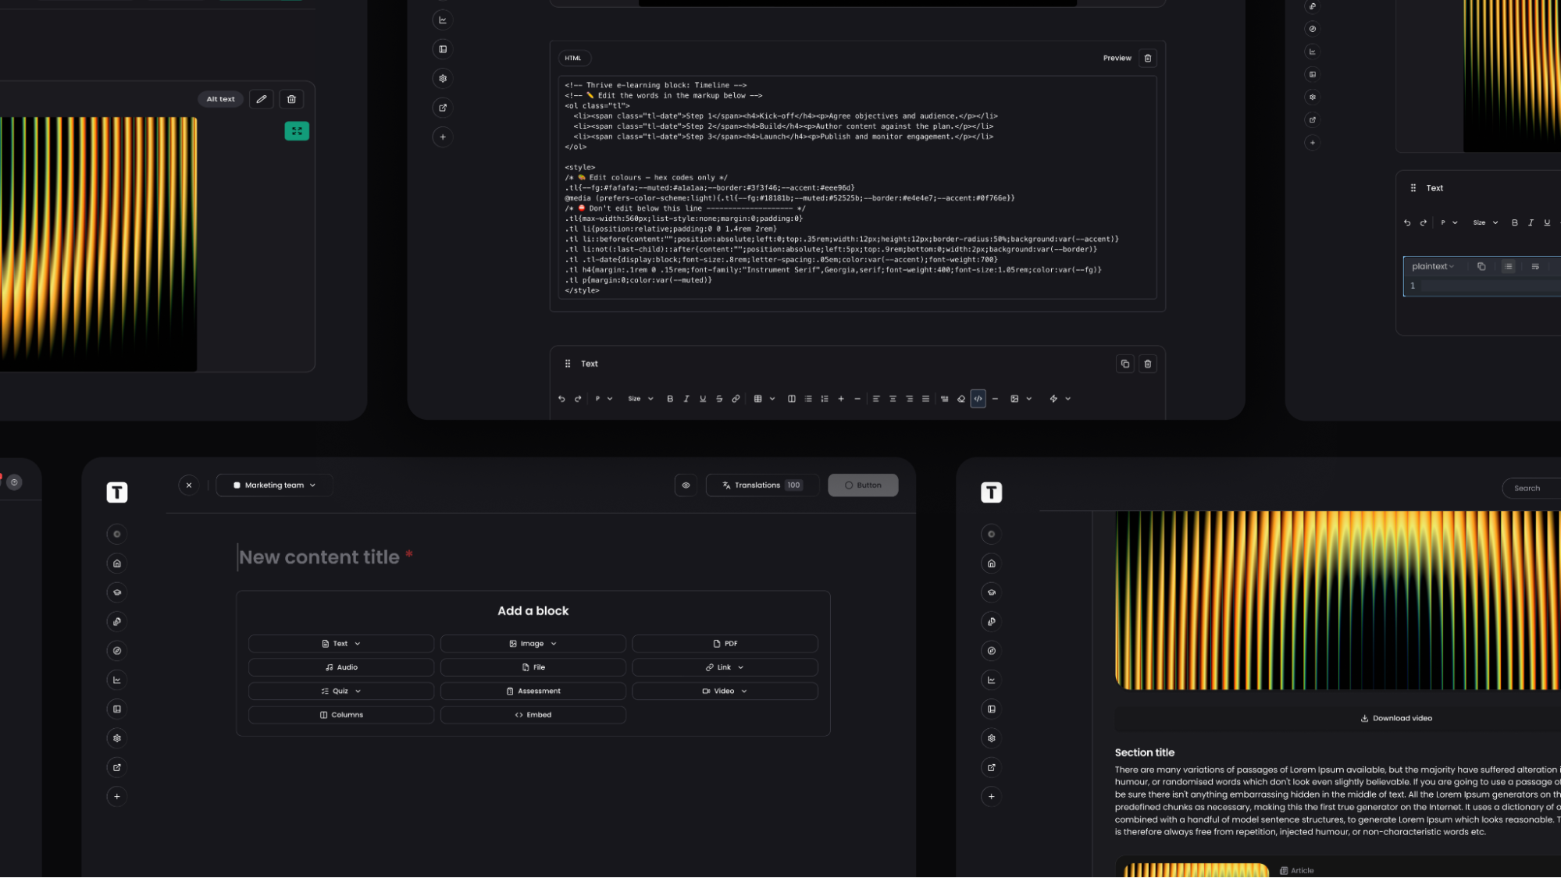The width and height of the screenshot is (1561, 878).
Task: Undo in the center Text block toolbar
Action: 561,399
